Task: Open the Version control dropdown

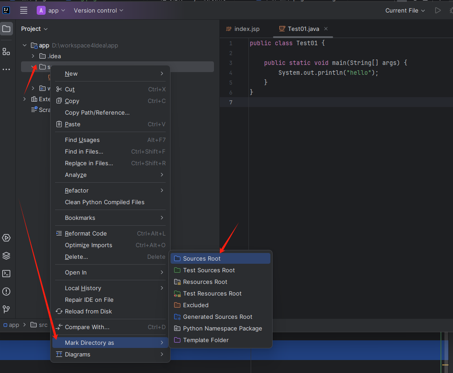Action: [x=98, y=10]
